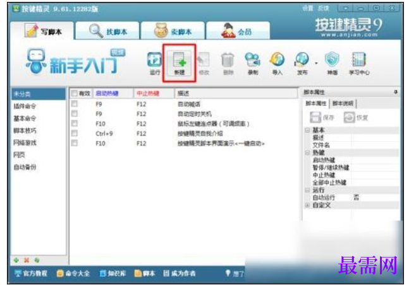
Task: Select the 自动备份 category
Action: pos(39,167)
